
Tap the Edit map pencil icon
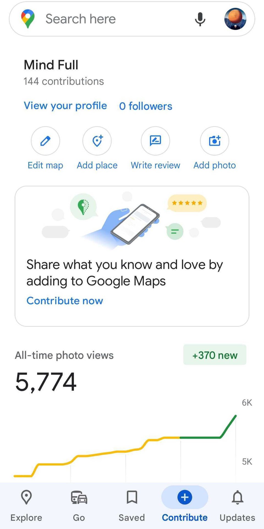45,141
